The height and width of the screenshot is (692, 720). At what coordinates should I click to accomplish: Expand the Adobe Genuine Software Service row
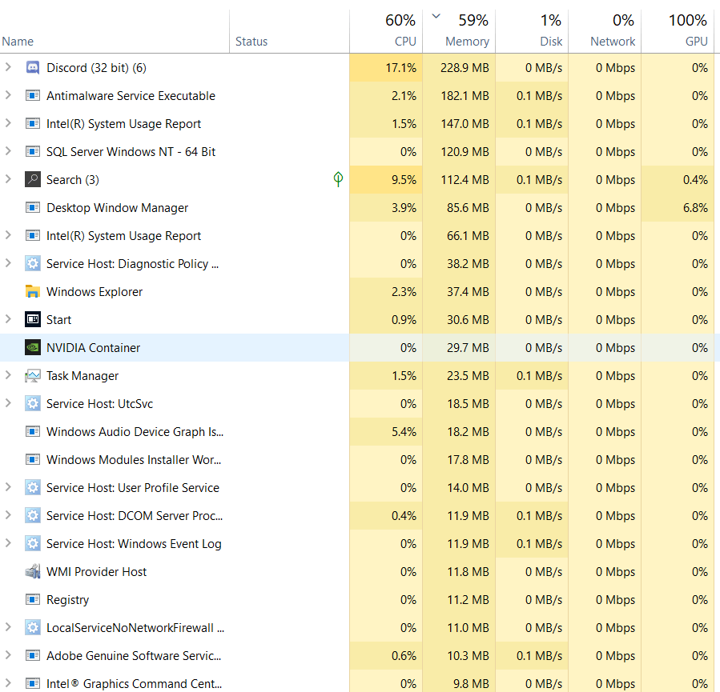[8, 655]
